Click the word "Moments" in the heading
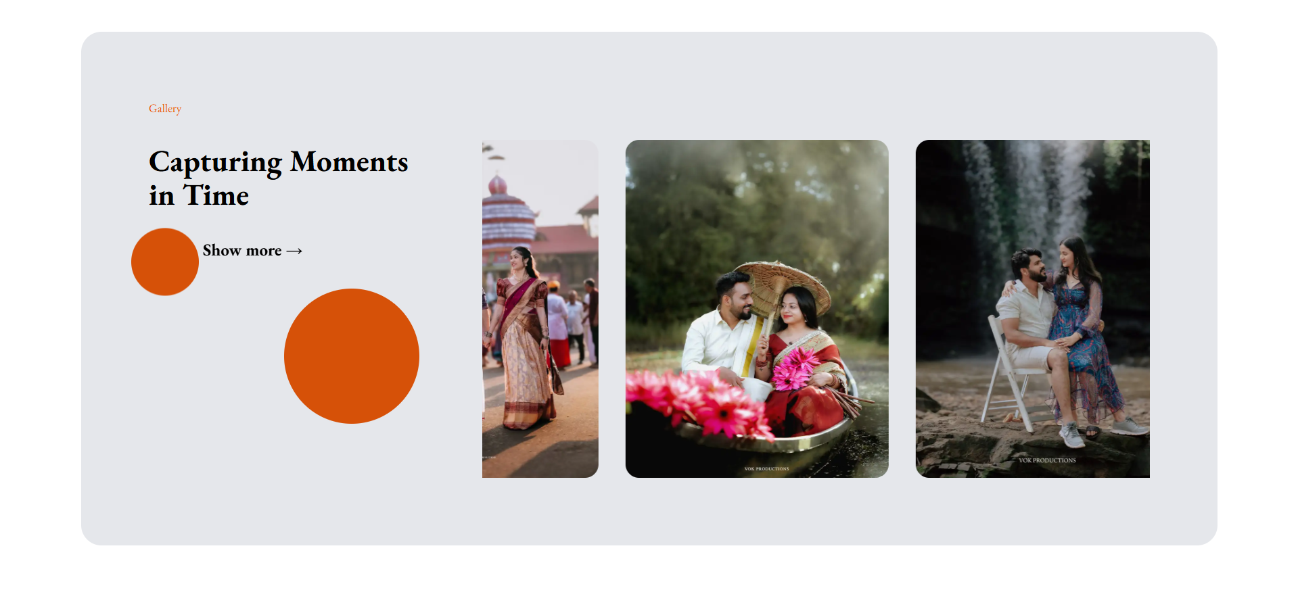This screenshot has height=613, width=1298. point(349,162)
